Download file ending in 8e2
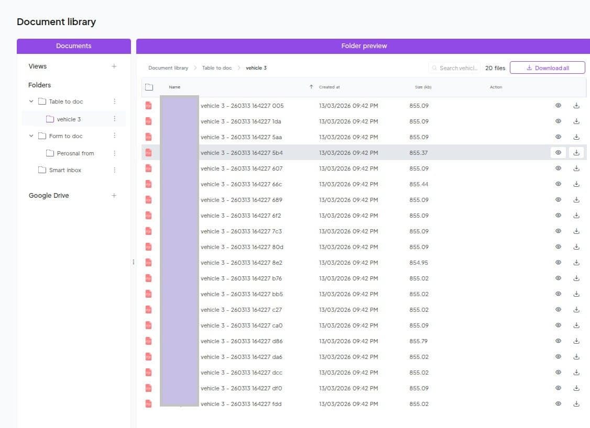This screenshot has width=590, height=428. point(576,263)
